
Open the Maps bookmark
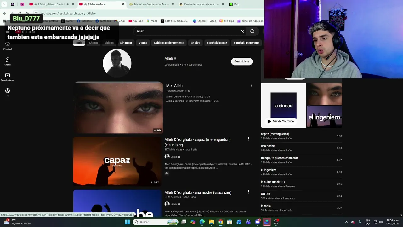pos(152,21)
